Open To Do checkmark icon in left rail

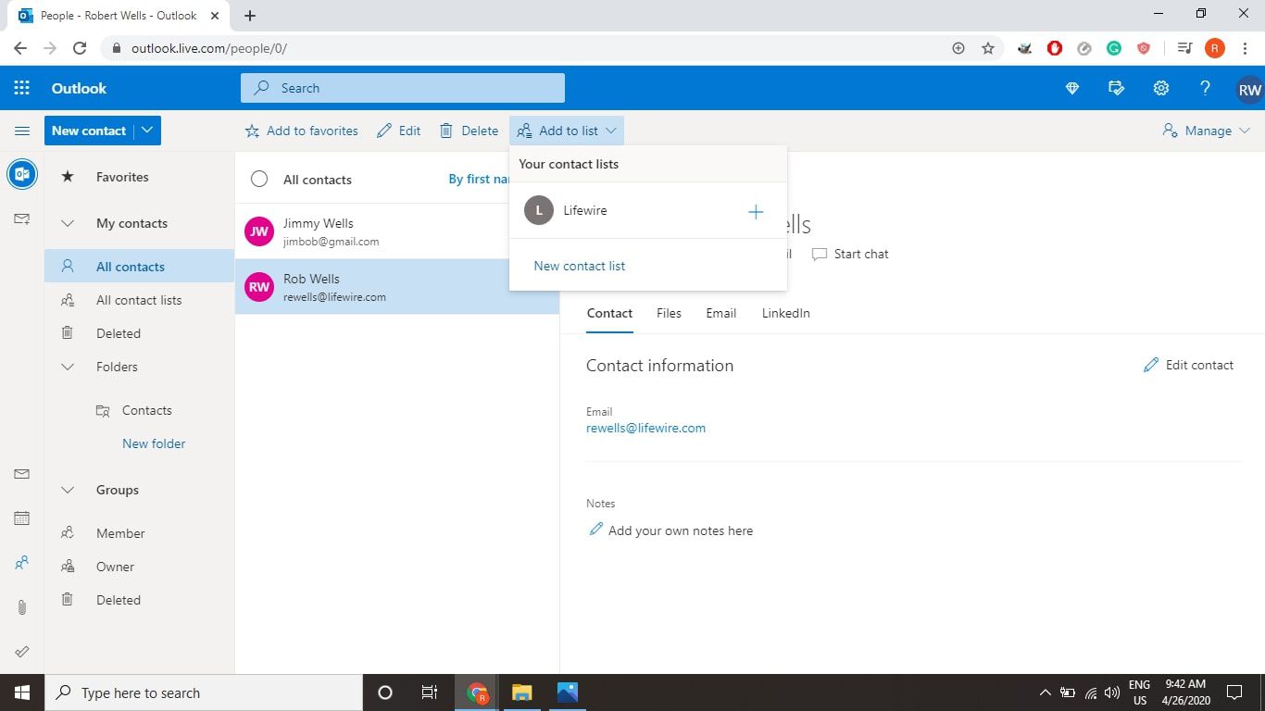(22, 652)
